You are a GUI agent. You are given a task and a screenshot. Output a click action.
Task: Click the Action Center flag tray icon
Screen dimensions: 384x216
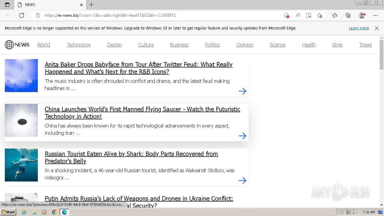click(x=356, y=212)
